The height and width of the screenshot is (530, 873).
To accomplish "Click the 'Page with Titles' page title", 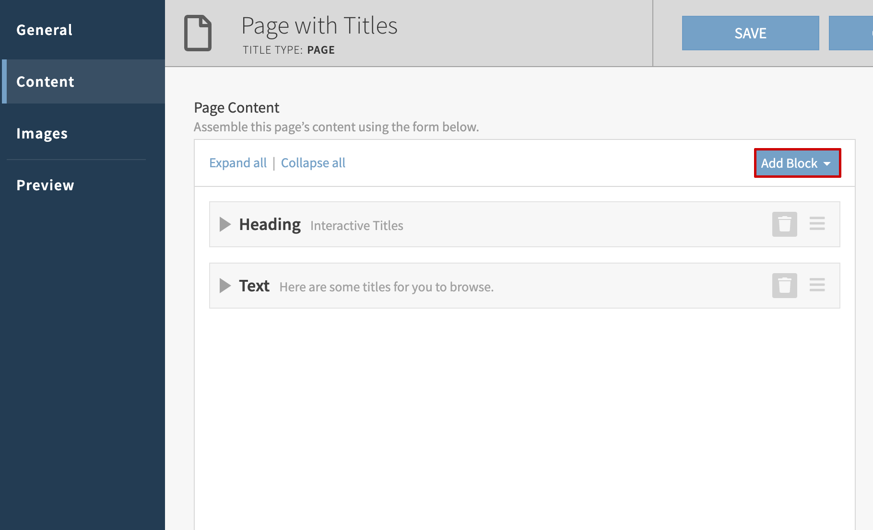I will 319,26.
